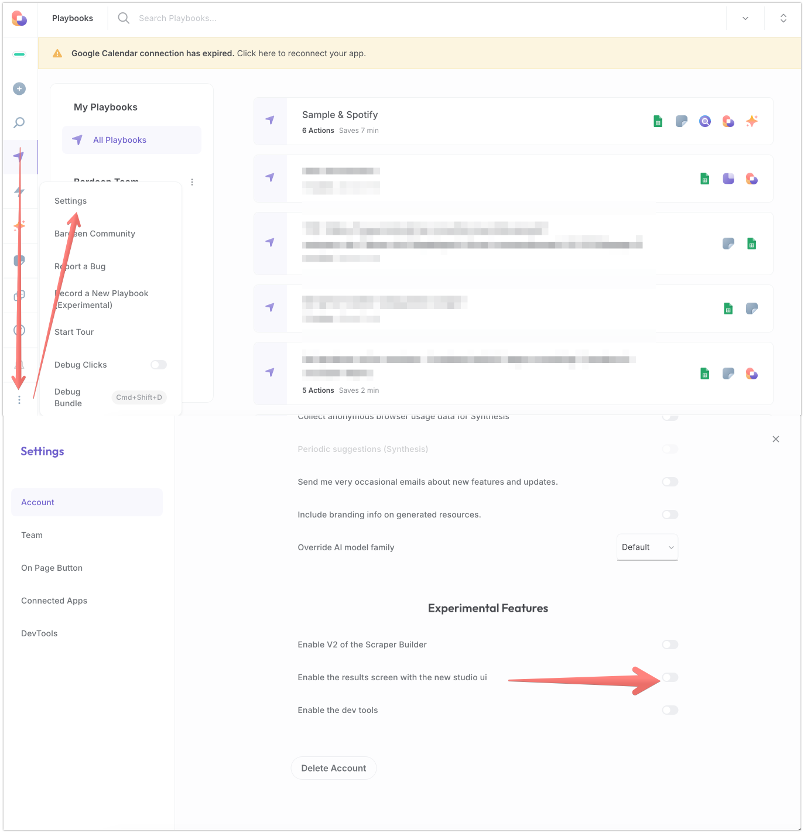The width and height of the screenshot is (804, 833).
Task: Click Bardeen icon on second playbook card
Action: 752,179
